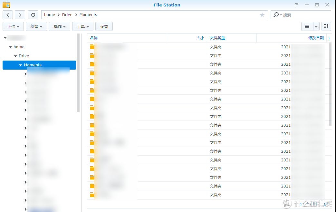Collapse the Drive tree node

coord(15,56)
